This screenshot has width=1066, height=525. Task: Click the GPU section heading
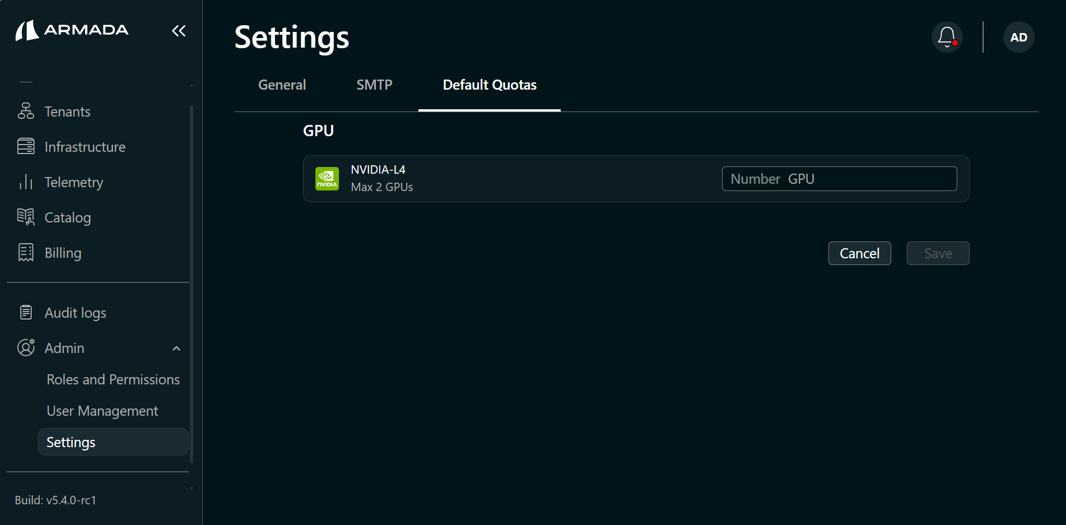[x=318, y=131]
